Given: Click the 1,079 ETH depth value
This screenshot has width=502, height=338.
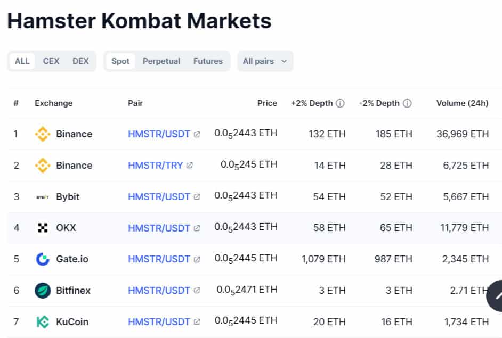Looking at the screenshot, I should point(323,259).
